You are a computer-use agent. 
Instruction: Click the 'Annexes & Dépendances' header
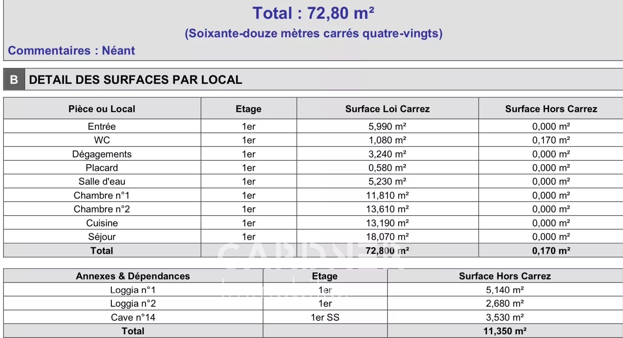click(x=133, y=276)
